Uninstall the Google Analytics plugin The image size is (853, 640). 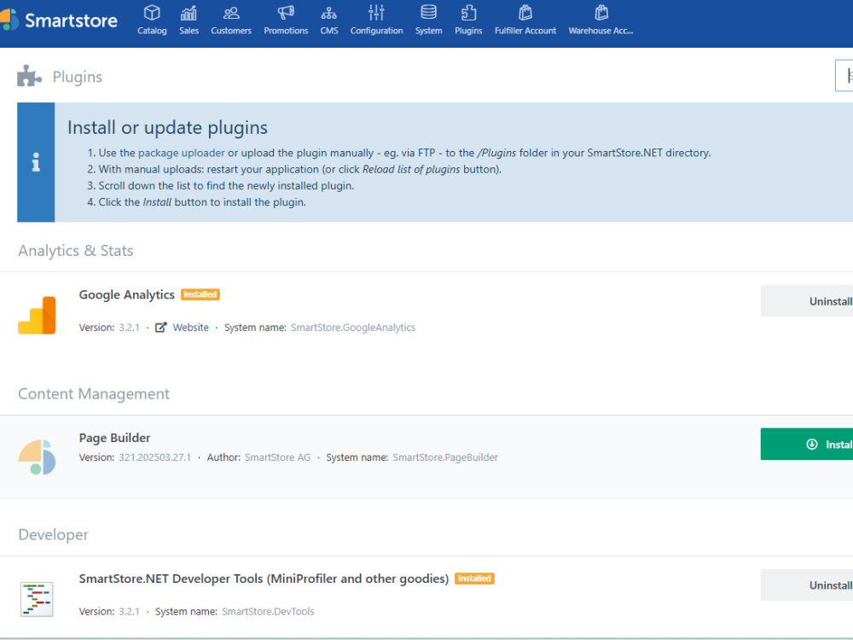pos(807,301)
